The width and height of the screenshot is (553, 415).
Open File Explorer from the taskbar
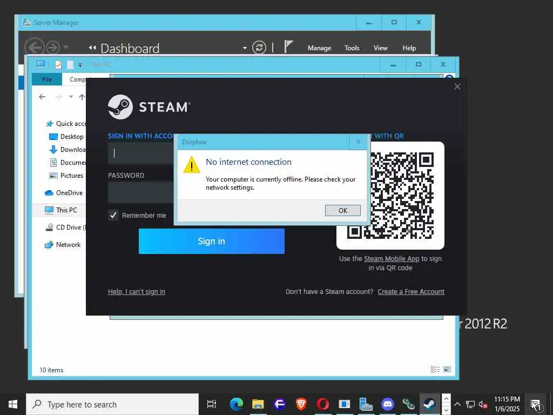pyautogui.click(x=258, y=404)
